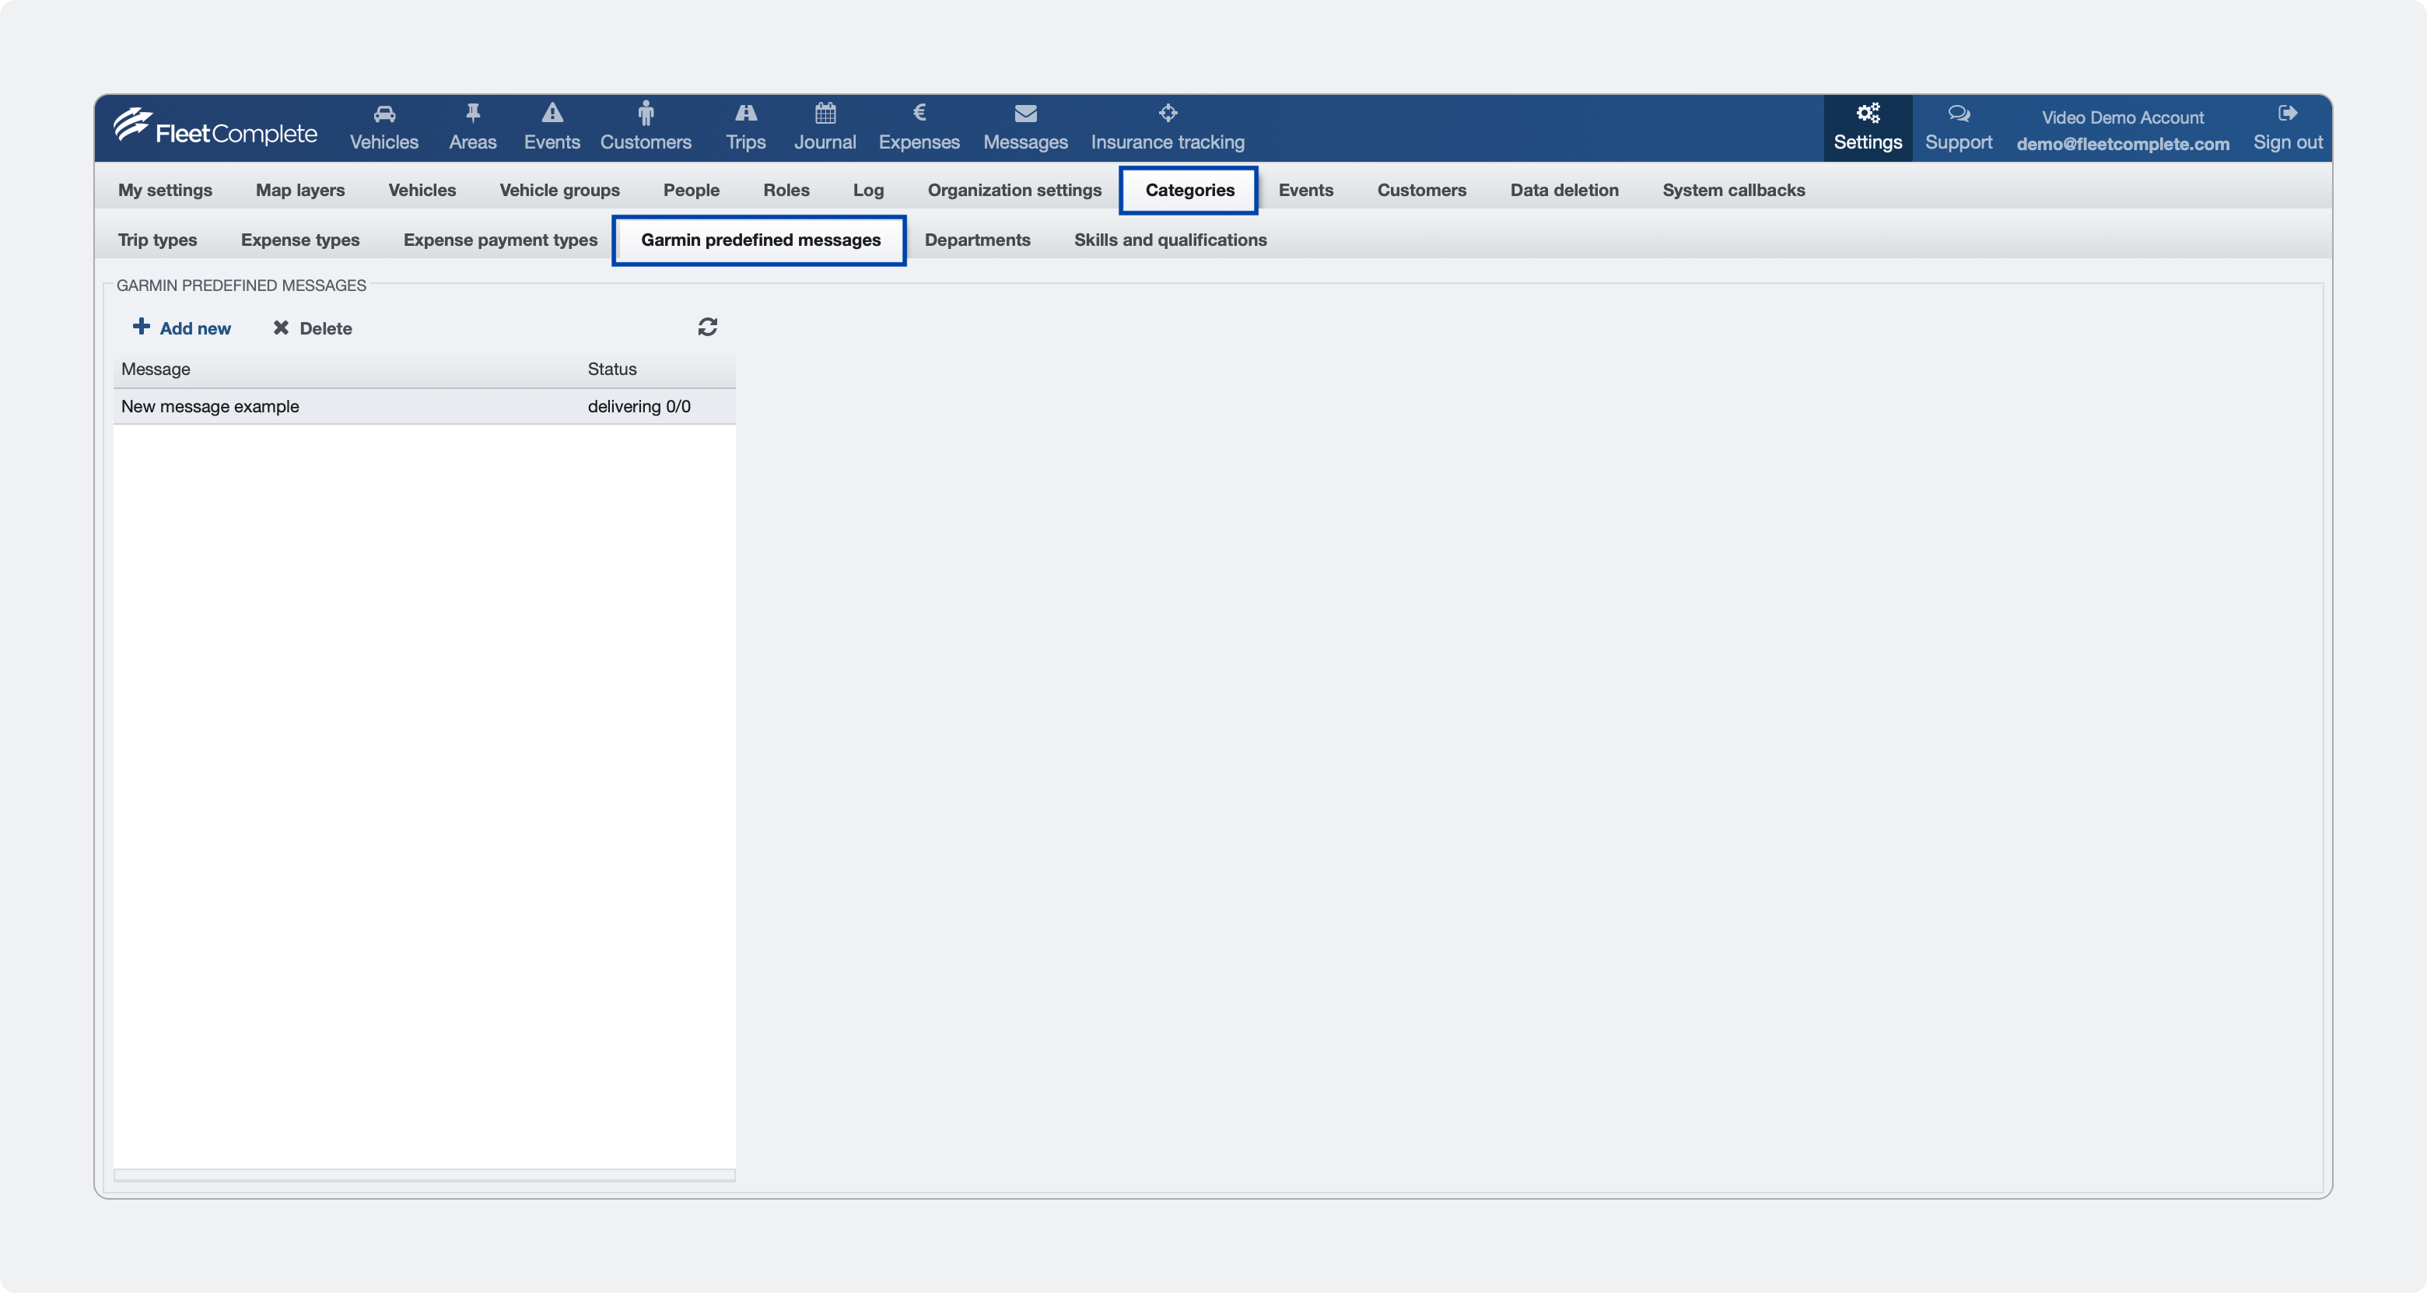The image size is (2427, 1293).
Task: Open Organization settings tab
Action: point(1014,189)
